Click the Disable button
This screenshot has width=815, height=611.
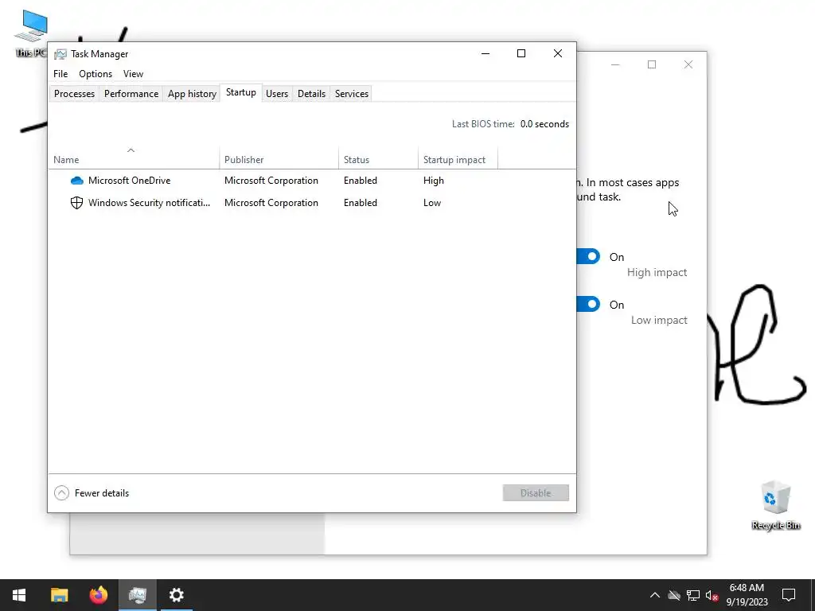click(536, 493)
